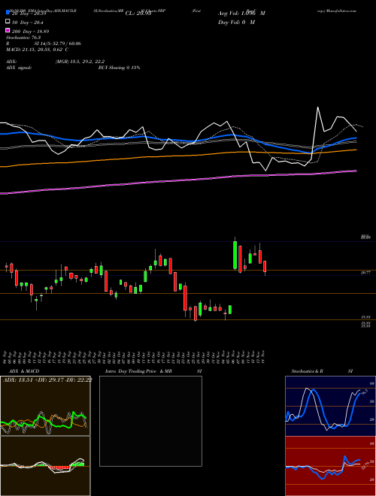Click the 'CL: 20.93' closing price label

[138, 14]
